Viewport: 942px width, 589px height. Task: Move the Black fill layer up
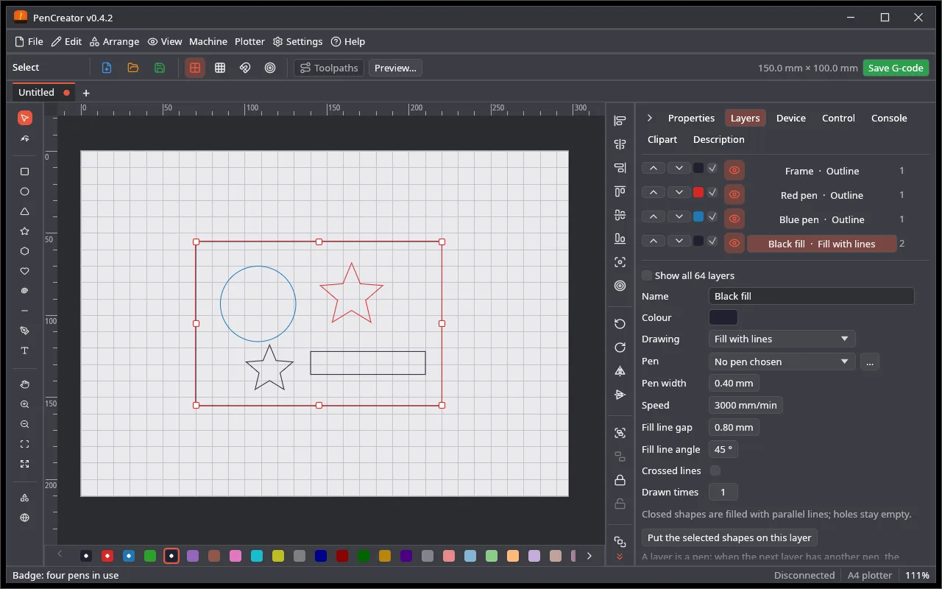pyautogui.click(x=654, y=241)
